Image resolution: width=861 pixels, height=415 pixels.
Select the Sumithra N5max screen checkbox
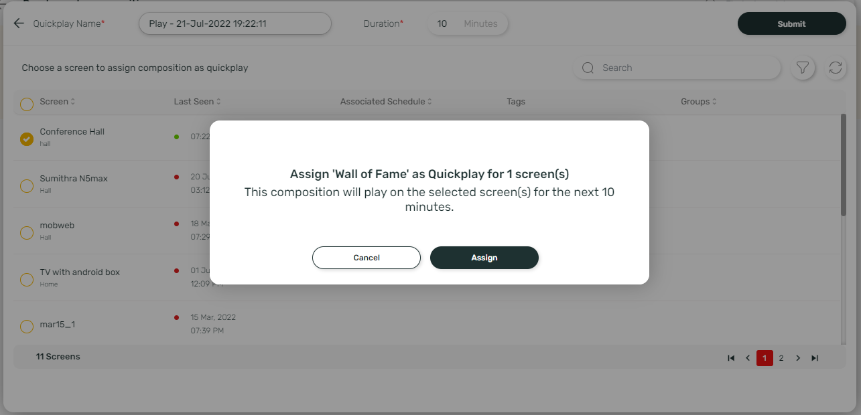(x=27, y=186)
